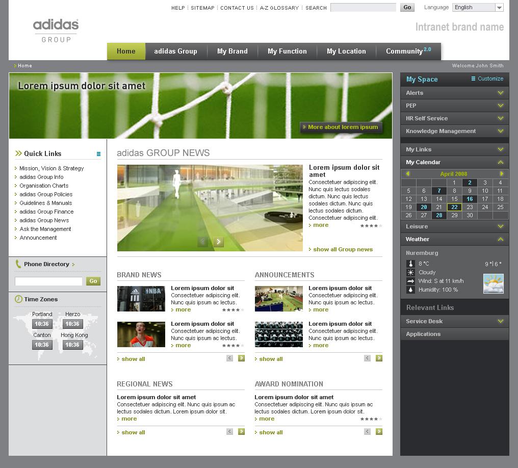
Task: Go to next month in My Calendar
Action: point(502,174)
